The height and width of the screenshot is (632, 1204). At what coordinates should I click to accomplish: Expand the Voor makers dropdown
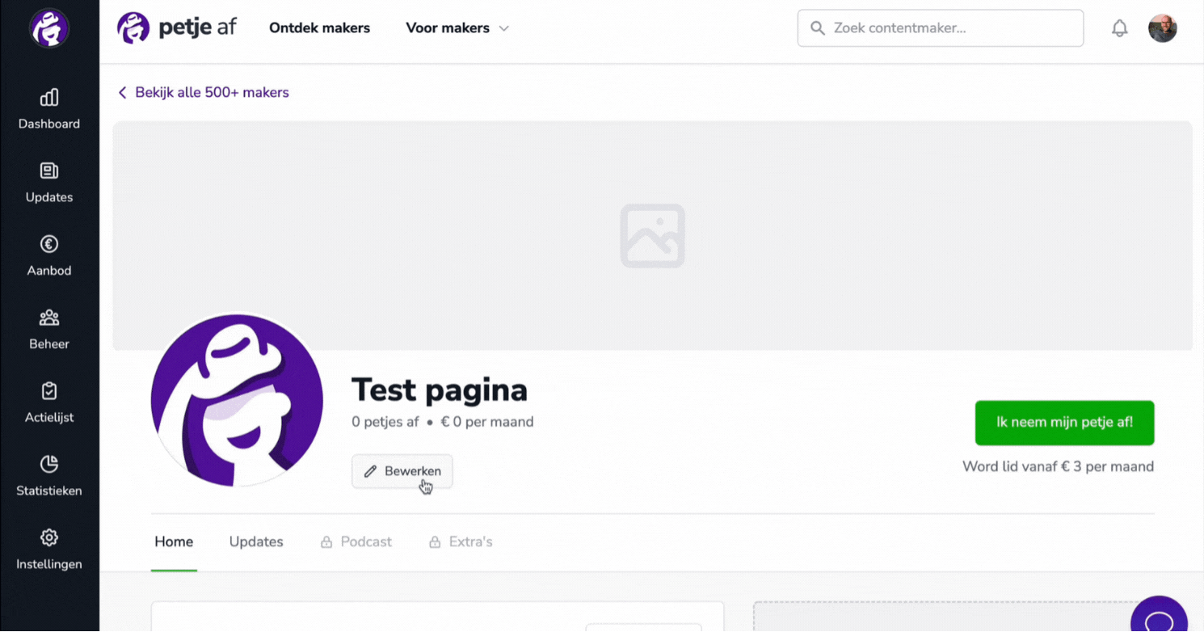click(457, 28)
